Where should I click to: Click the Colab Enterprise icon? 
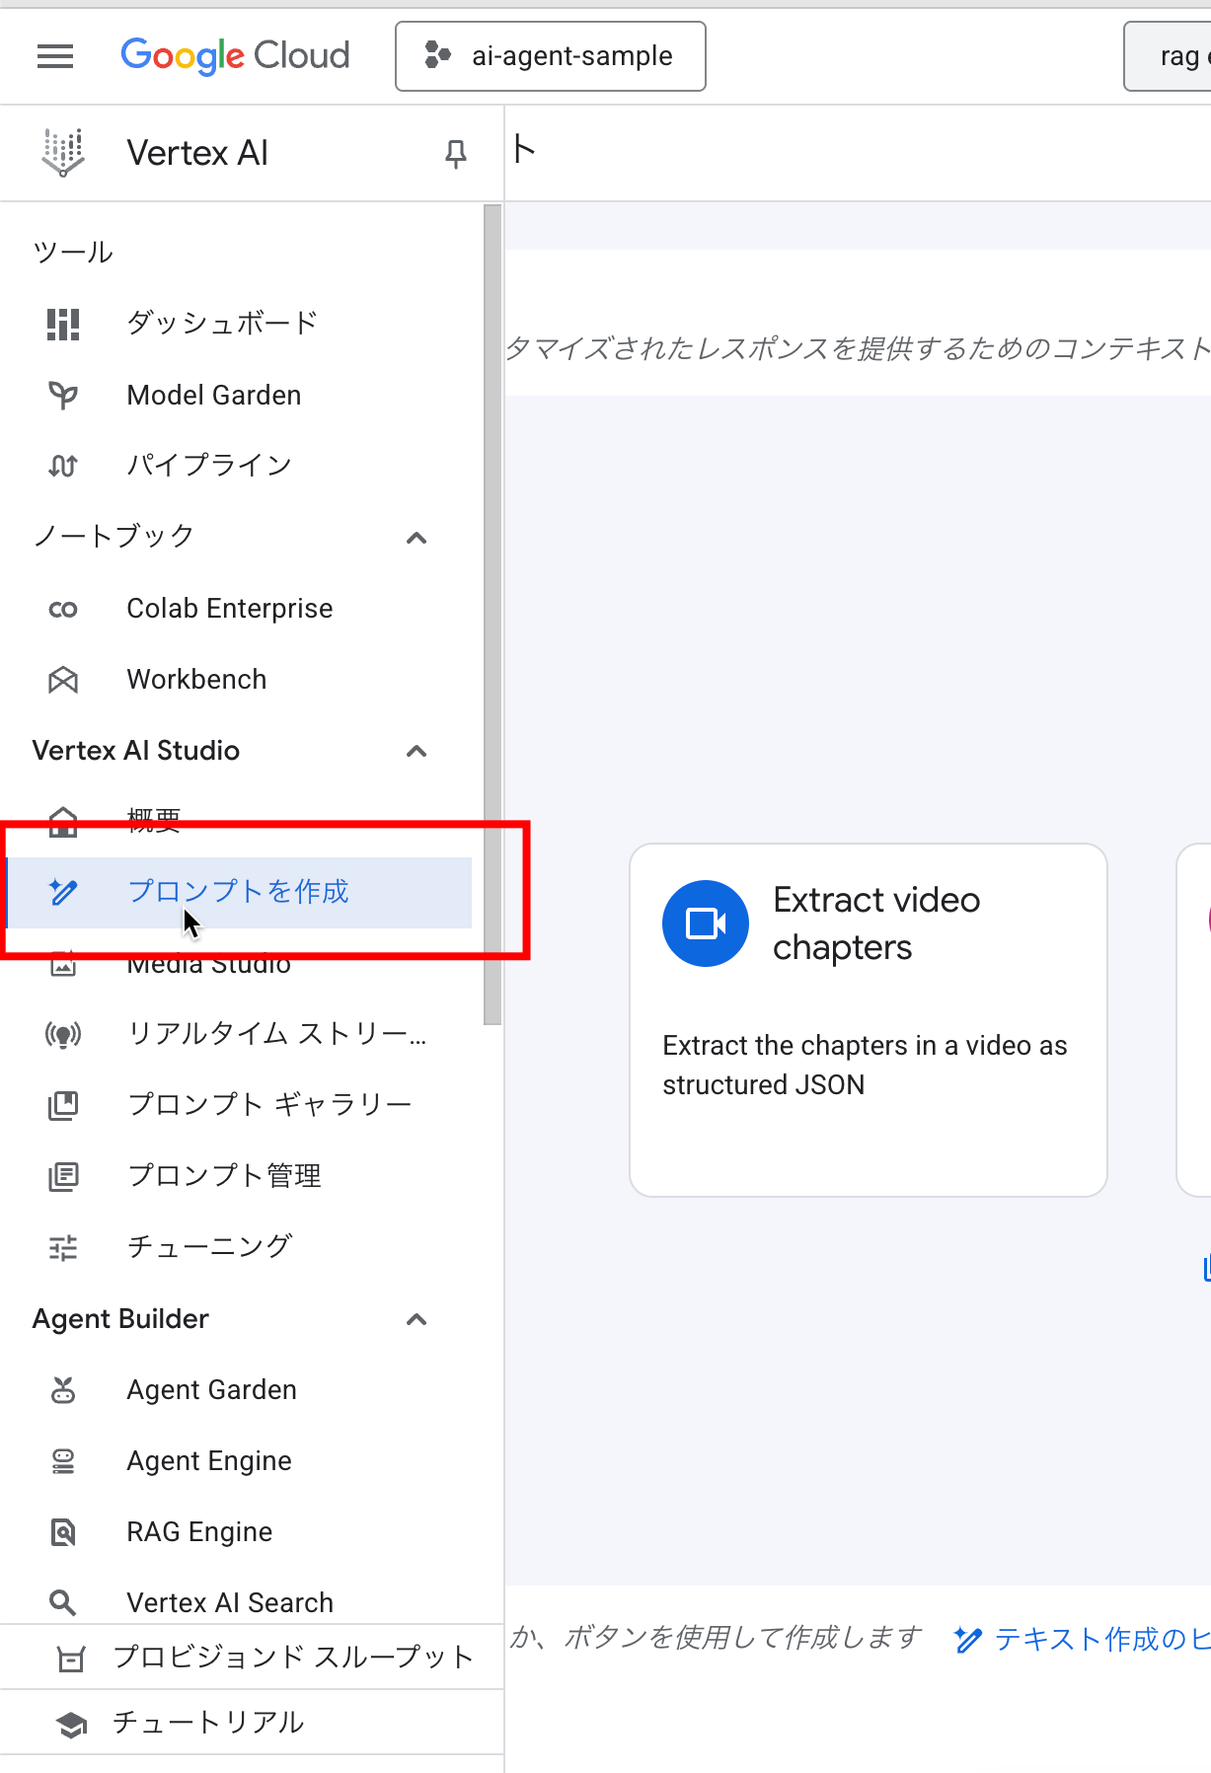63,609
